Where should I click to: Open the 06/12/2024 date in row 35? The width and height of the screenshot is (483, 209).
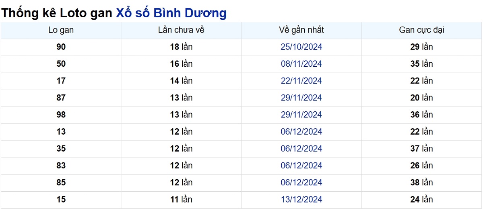click(301, 148)
